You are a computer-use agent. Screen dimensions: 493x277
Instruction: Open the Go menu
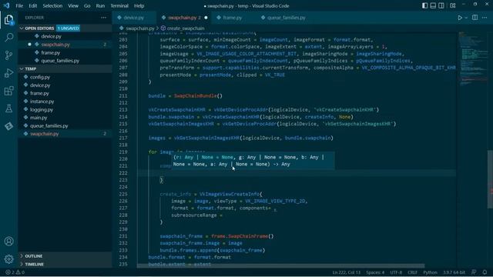tap(87, 5)
